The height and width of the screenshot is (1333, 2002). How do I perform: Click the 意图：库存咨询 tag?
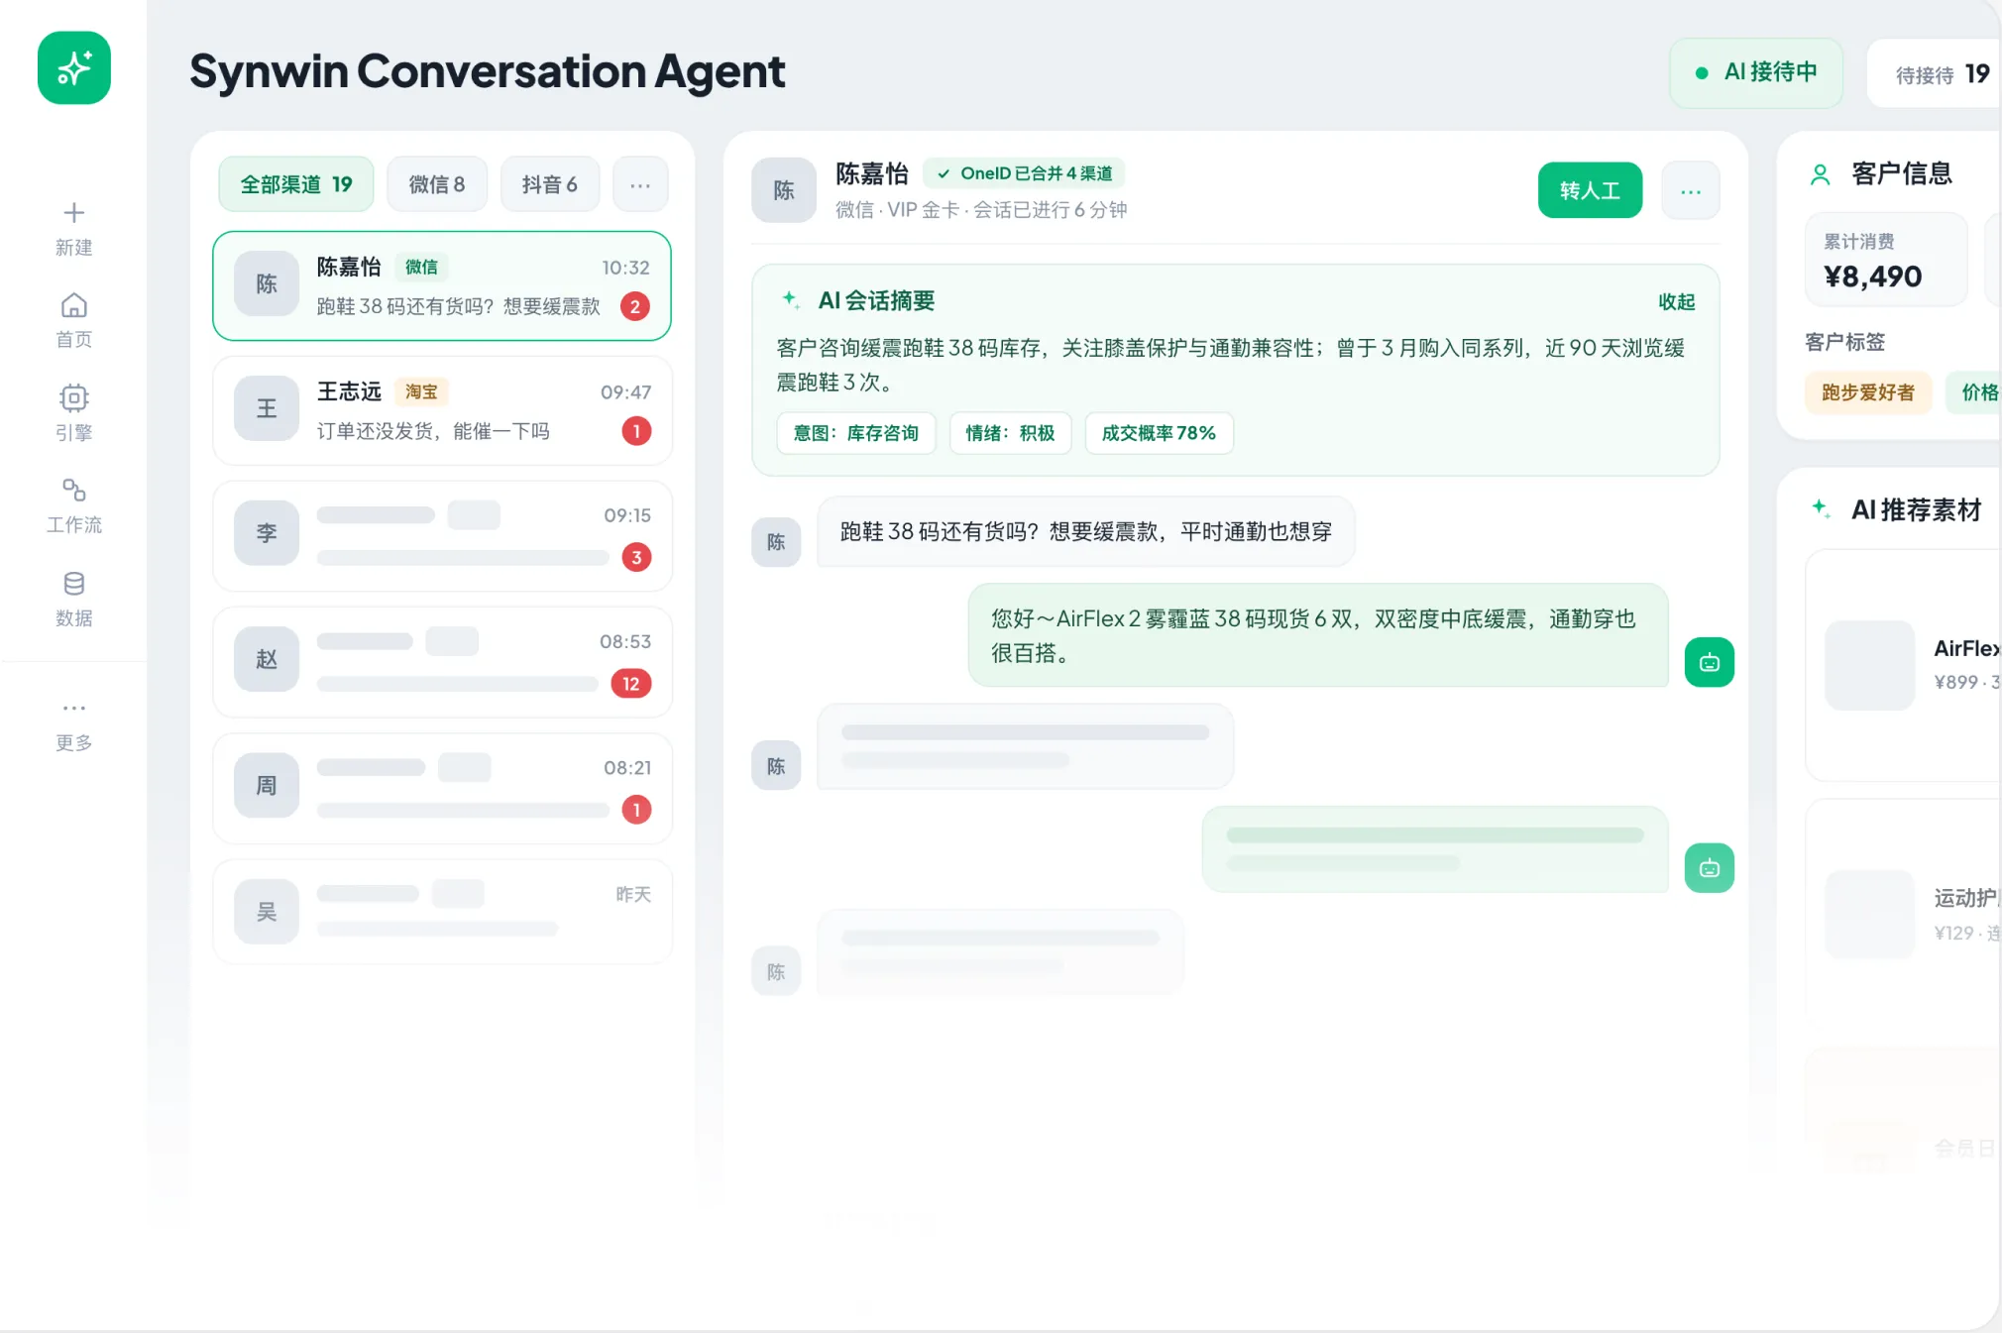coord(856,433)
